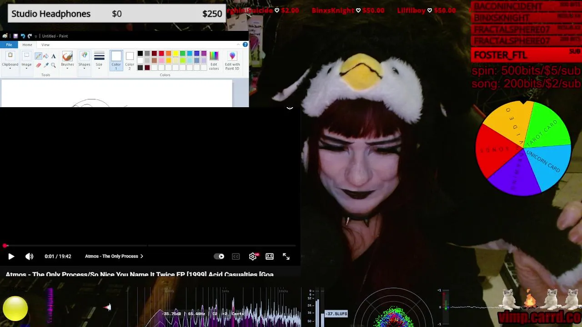Expand the Atmos - The Only Process chapter chevron
Viewport: 582px width, 327px height.
tap(141, 256)
